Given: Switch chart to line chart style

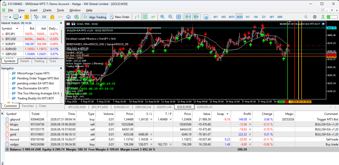Looking at the screenshot, I should [153, 17].
